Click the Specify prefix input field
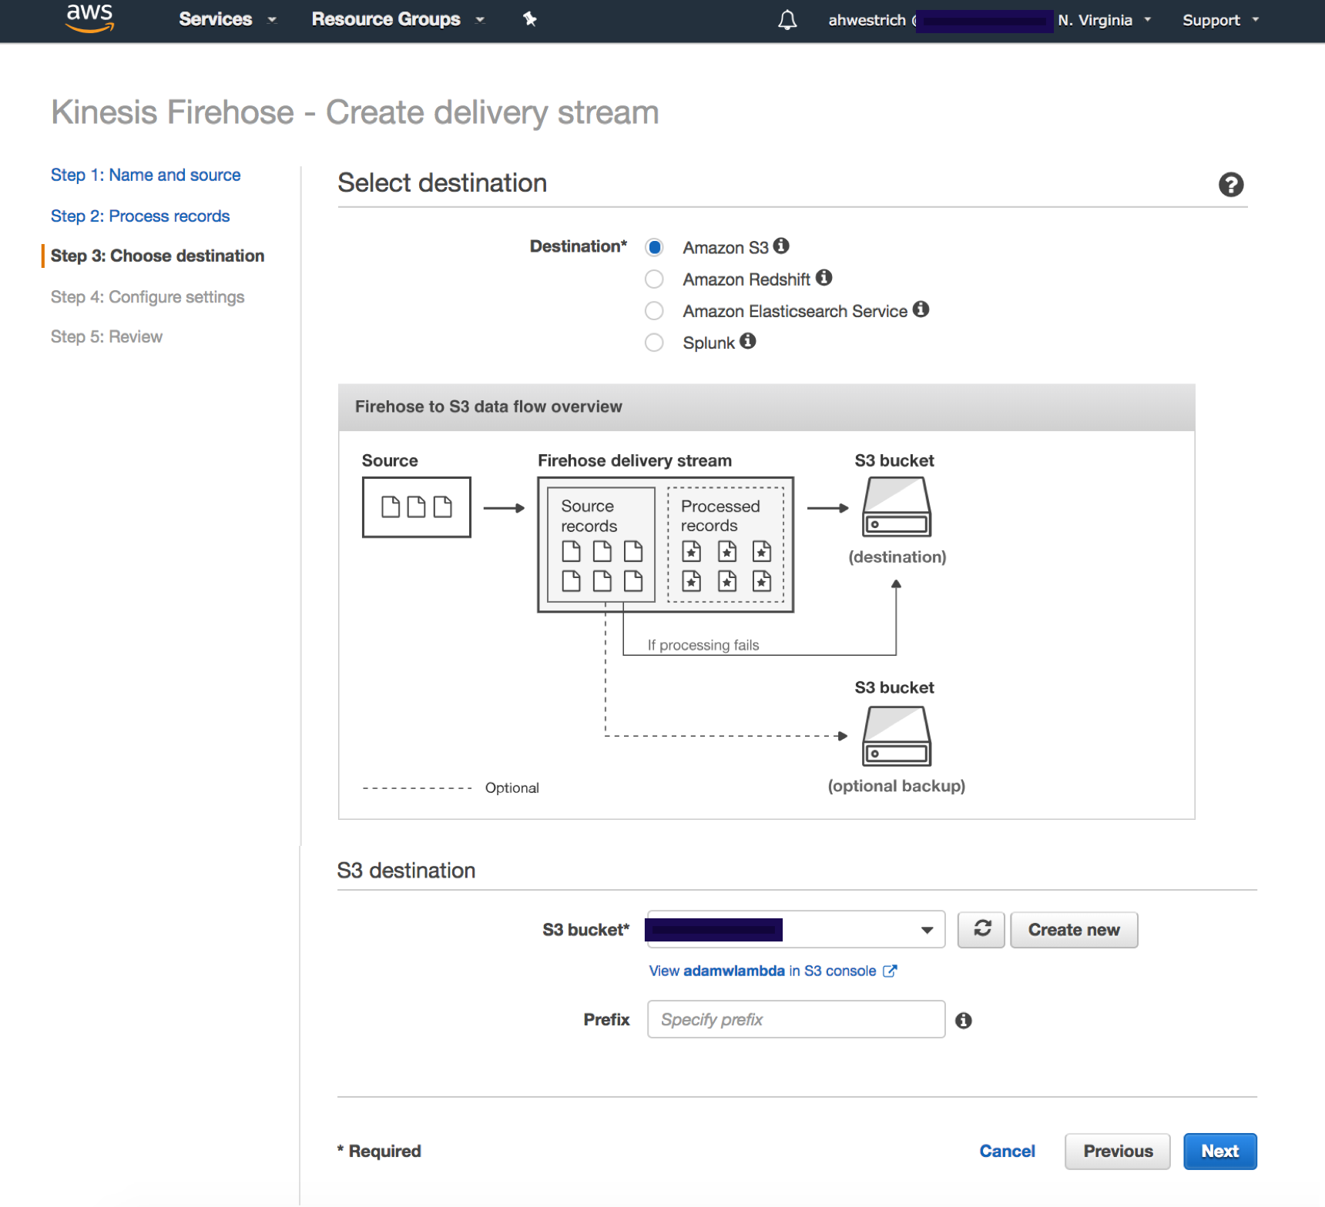The width and height of the screenshot is (1325, 1207). coord(796,1020)
